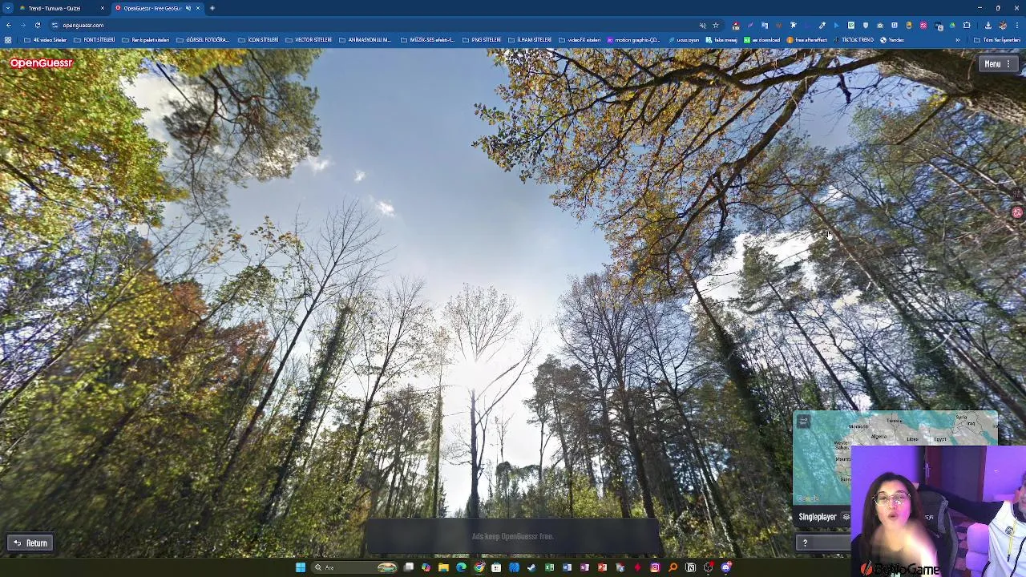Reload the current page

coord(37,25)
